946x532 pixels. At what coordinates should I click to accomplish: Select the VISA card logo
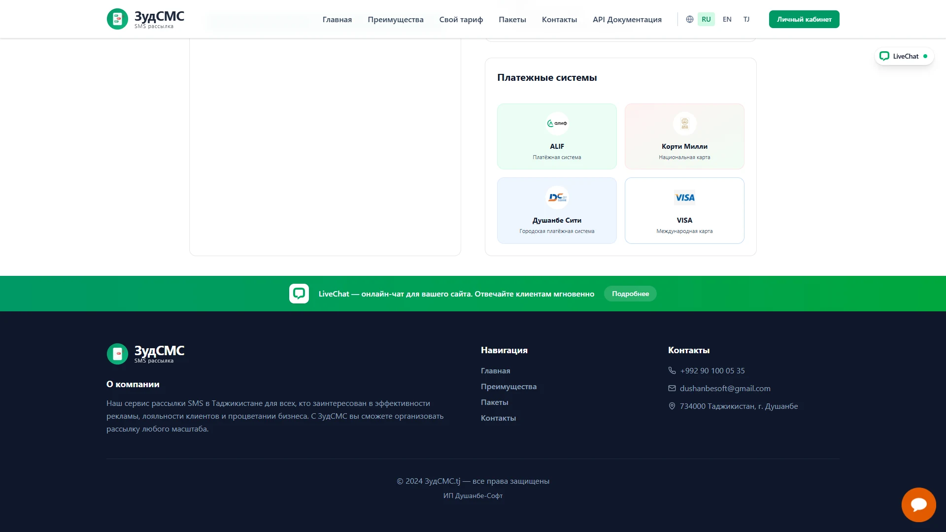tap(684, 198)
